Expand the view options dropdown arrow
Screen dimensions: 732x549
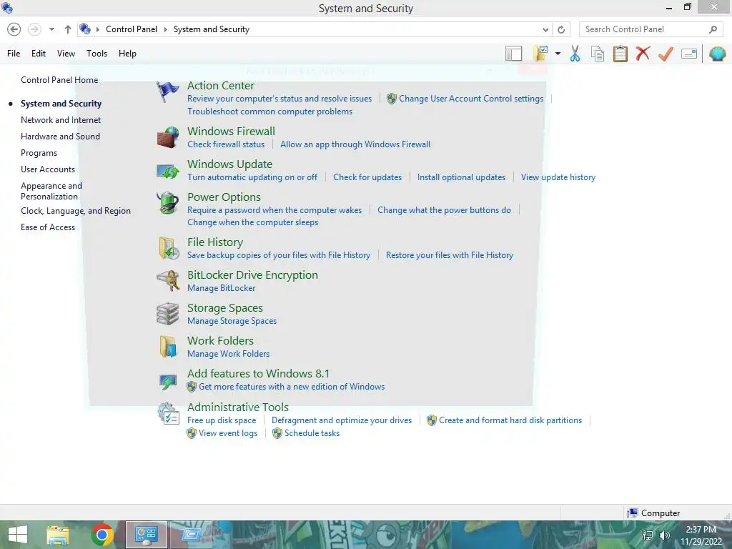[558, 54]
